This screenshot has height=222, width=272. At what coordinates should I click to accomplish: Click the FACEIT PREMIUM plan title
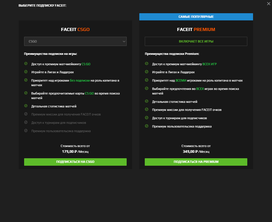click(196, 30)
